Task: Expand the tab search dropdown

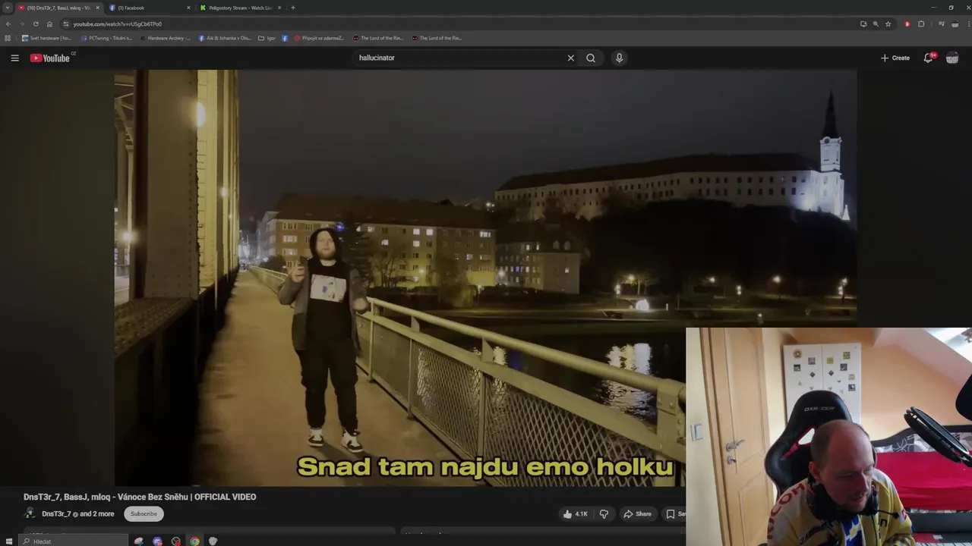Action: (8, 8)
